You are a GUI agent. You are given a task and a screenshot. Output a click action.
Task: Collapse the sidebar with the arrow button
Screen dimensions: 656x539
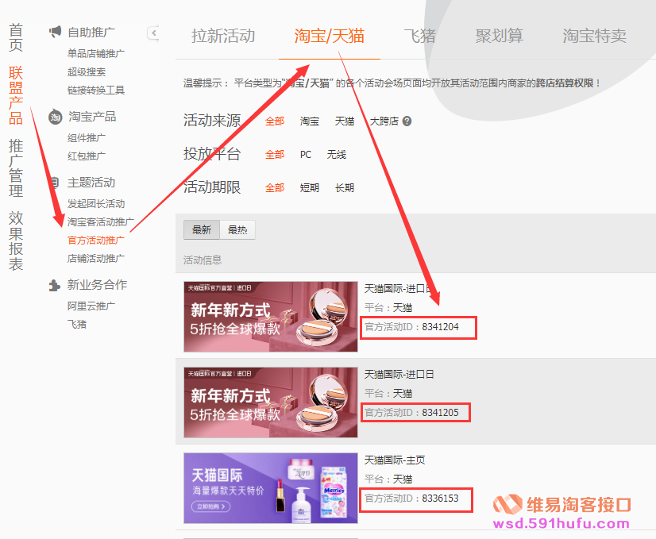point(153,33)
